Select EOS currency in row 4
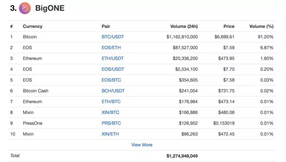The height and width of the screenshot is (162, 286). [x=28, y=69]
